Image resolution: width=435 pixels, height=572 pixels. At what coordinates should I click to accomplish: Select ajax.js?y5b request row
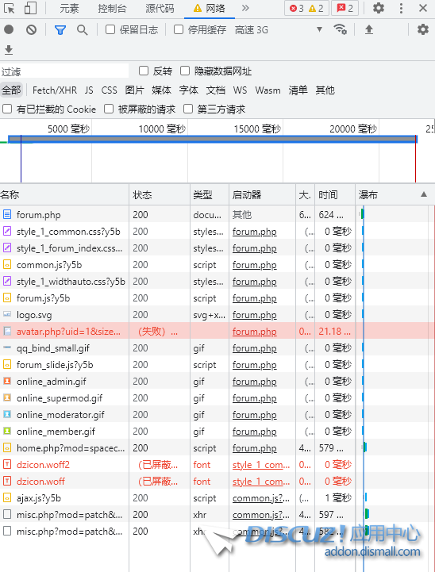(x=217, y=498)
